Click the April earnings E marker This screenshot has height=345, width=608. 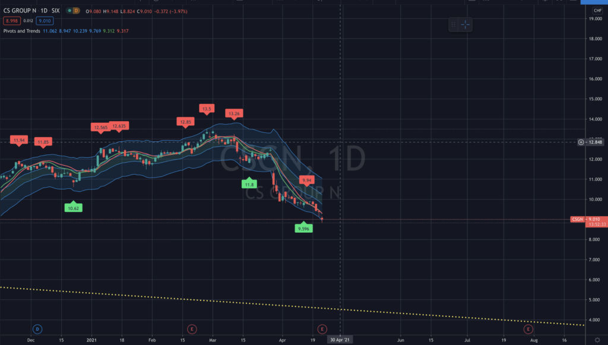322,329
